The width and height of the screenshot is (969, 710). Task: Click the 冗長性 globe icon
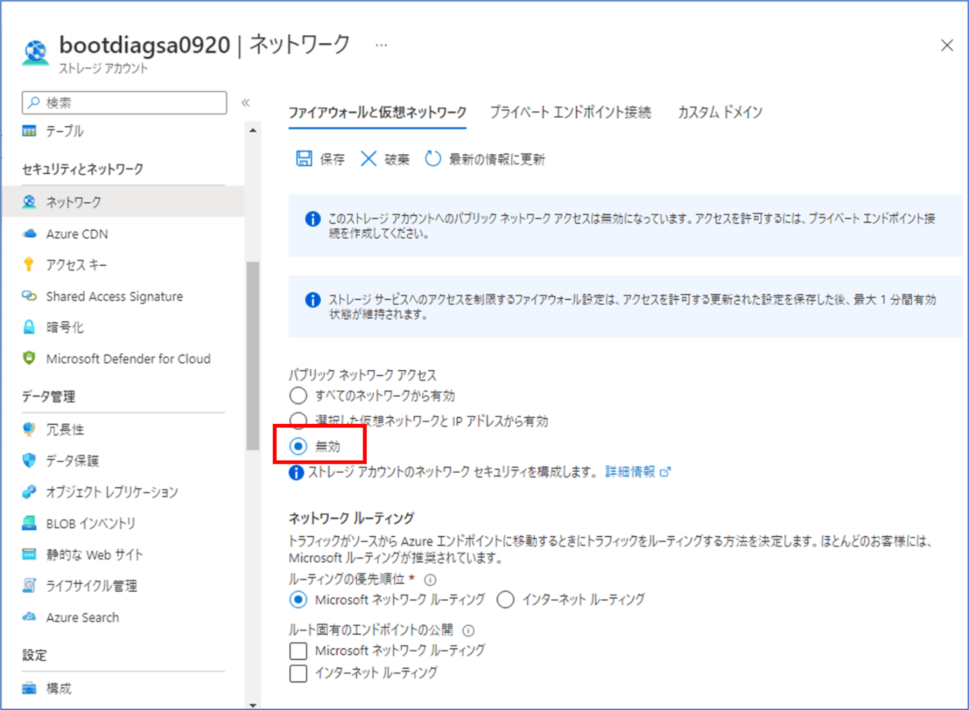(29, 429)
